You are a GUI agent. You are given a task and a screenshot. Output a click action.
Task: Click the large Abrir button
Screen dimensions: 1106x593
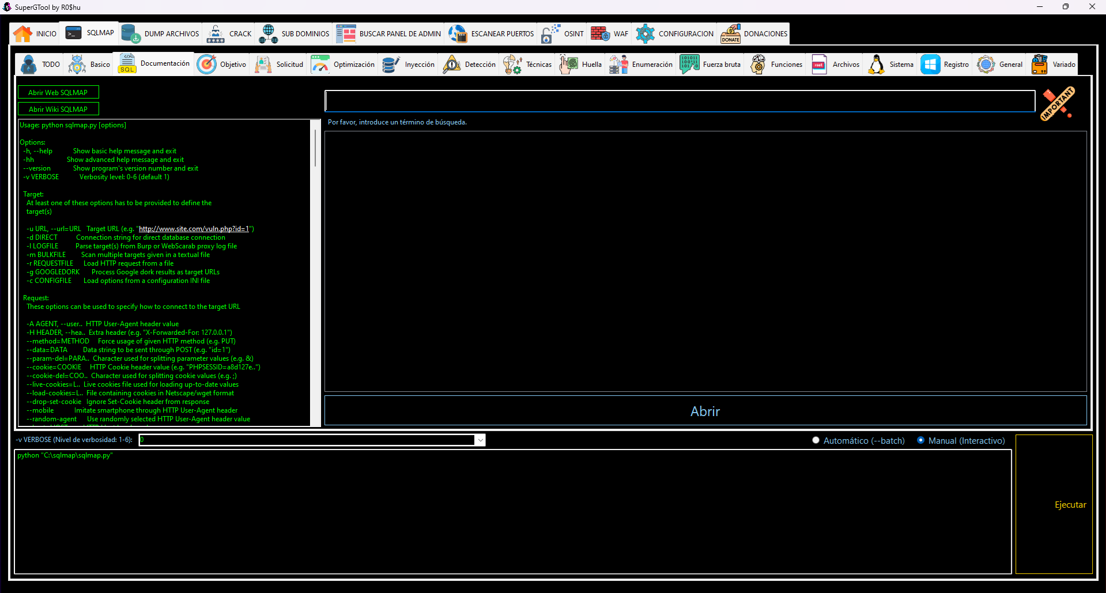point(705,411)
